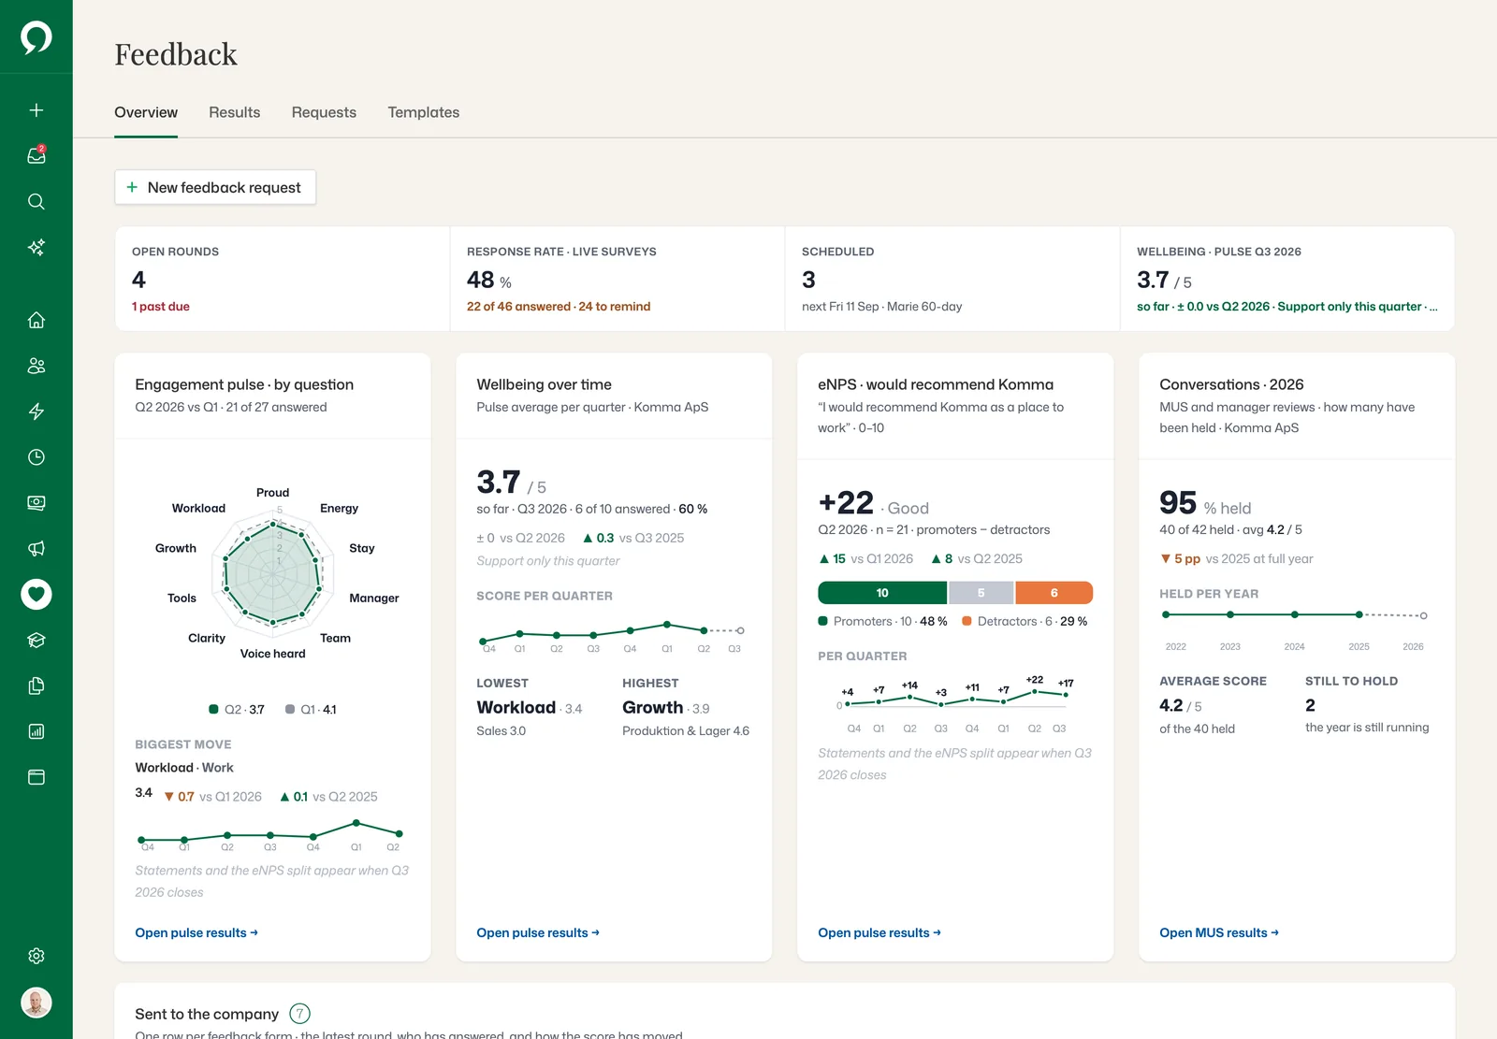Click the '1 past due' text
This screenshot has height=1039, width=1497.
pos(161,307)
